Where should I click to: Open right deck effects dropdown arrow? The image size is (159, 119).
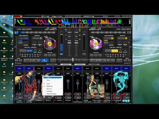point(126,38)
